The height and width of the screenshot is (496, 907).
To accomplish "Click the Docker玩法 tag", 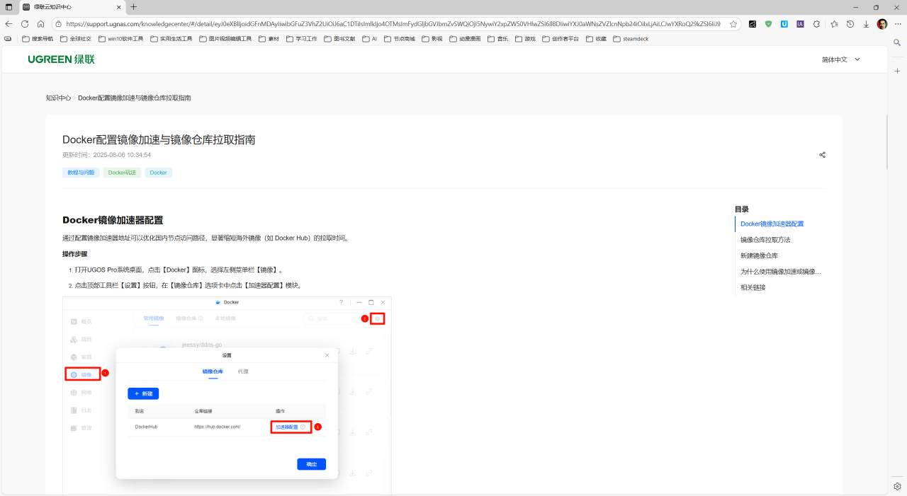I will pyautogui.click(x=122, y=173).
